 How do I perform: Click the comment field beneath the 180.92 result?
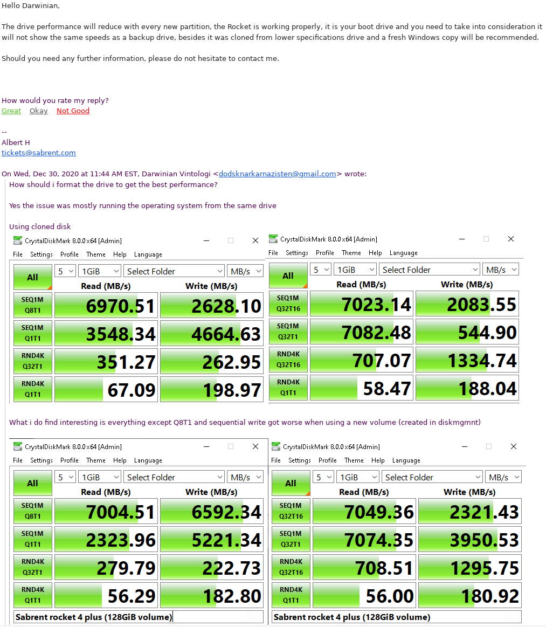pos(397,617)
